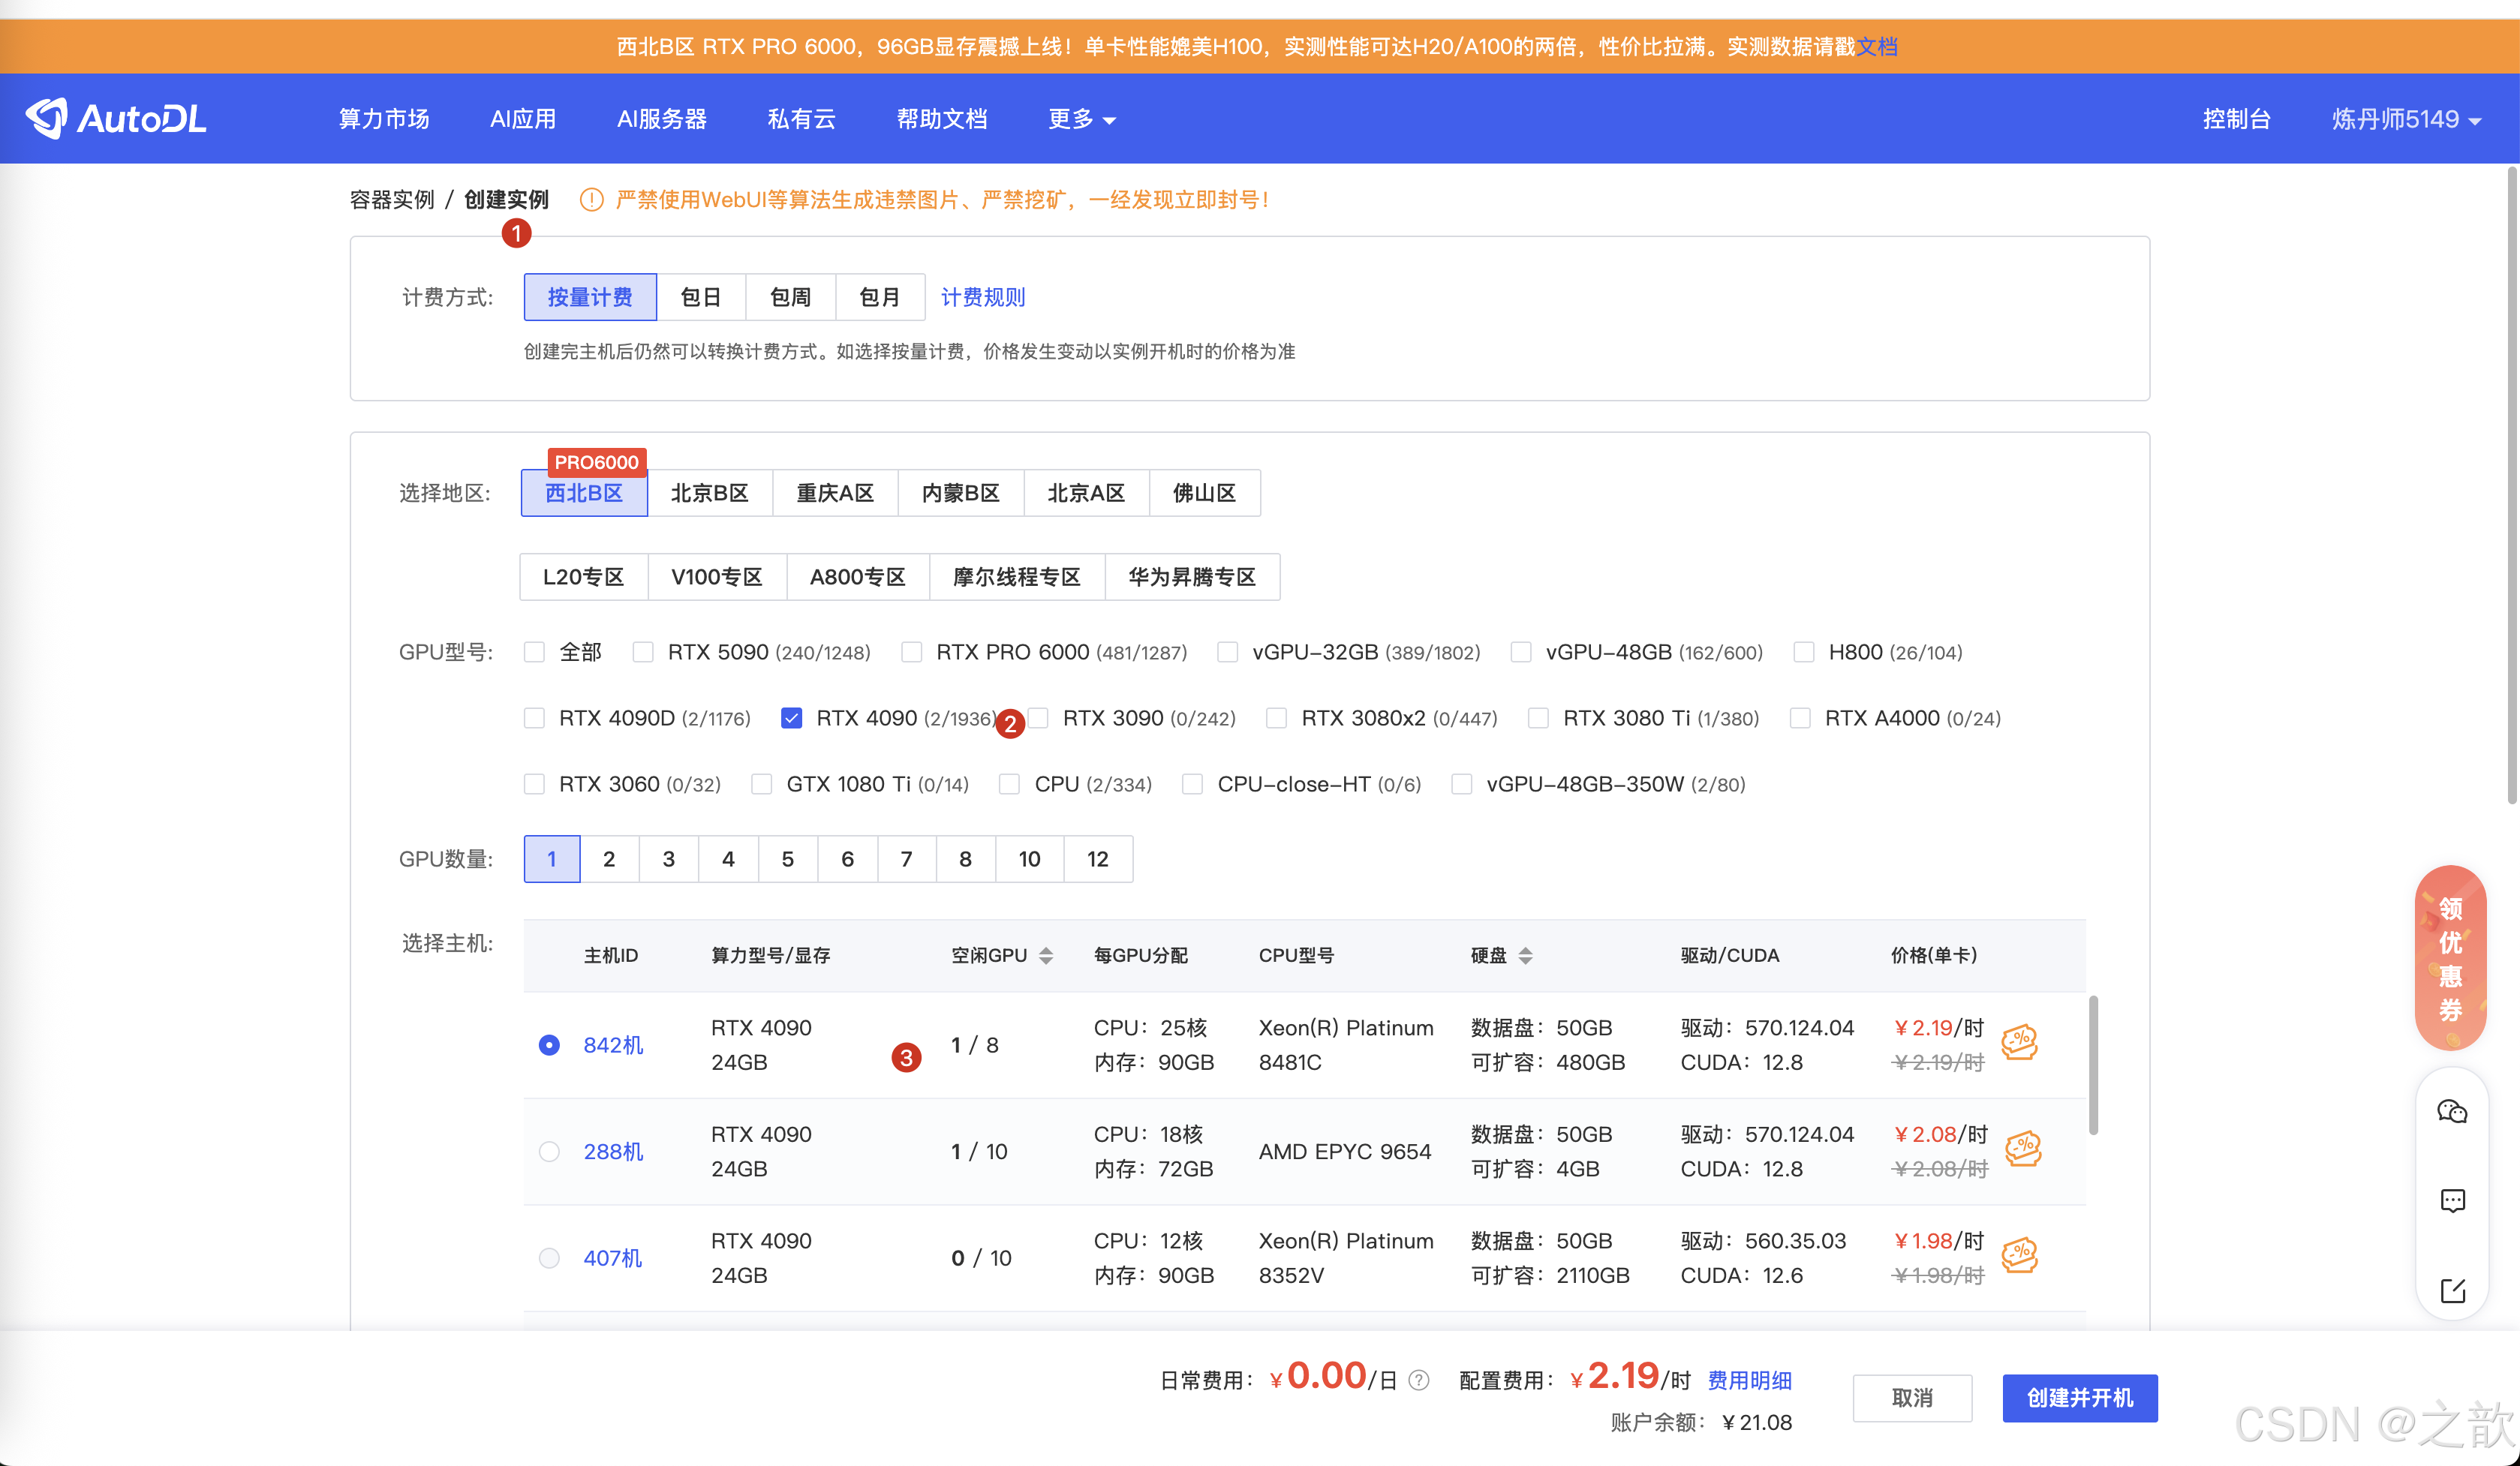Open the WeChat contact icon
This screenshot has width=2520, height=1466.
tap(2452, 1112)
